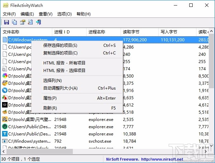Sort by the 读取字节 column header
Image resolution: width=215 pixels, height=163 pixels.
click(139, 32)
